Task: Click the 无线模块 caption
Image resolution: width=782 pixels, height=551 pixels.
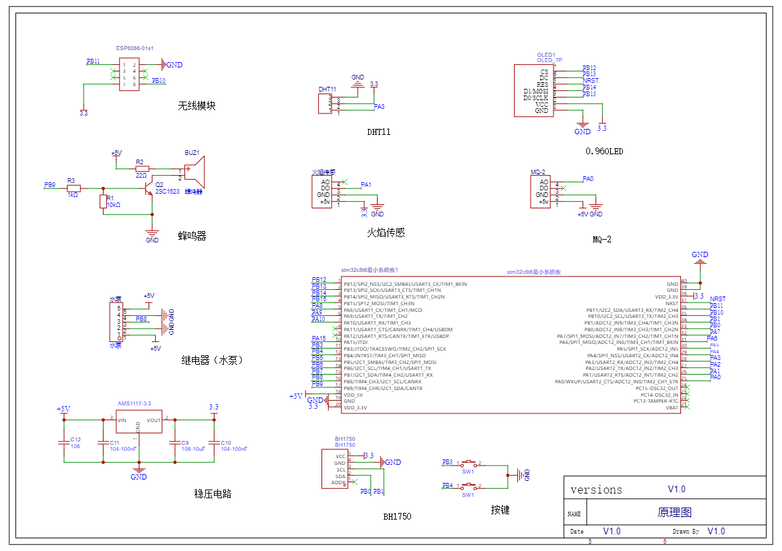Action: tap(197, 106)
